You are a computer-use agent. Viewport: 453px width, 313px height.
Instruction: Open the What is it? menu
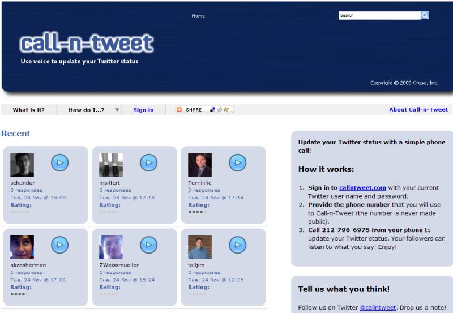[29, 110]
